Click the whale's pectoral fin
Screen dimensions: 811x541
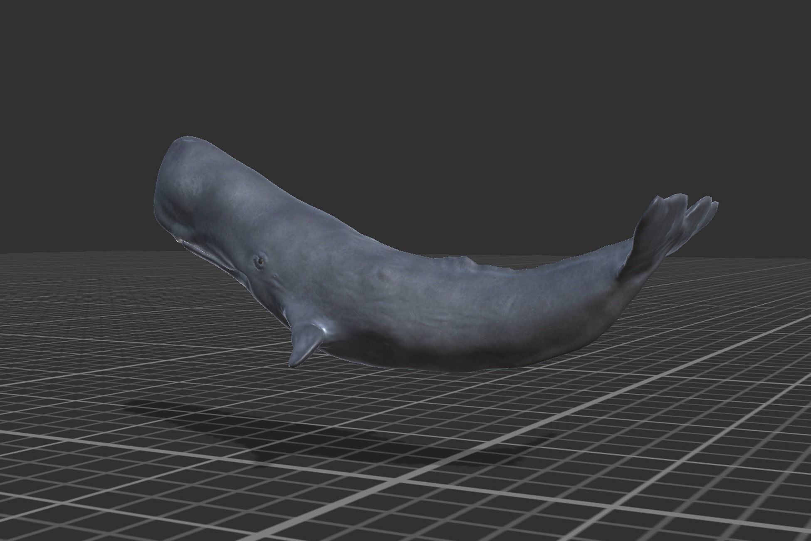tap(307, 345)
